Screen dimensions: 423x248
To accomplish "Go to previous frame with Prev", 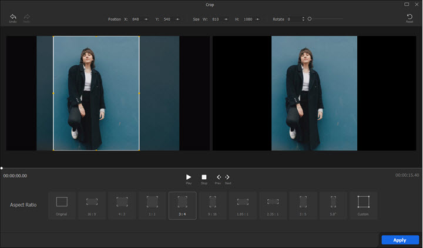I will [x=219, y=177].
